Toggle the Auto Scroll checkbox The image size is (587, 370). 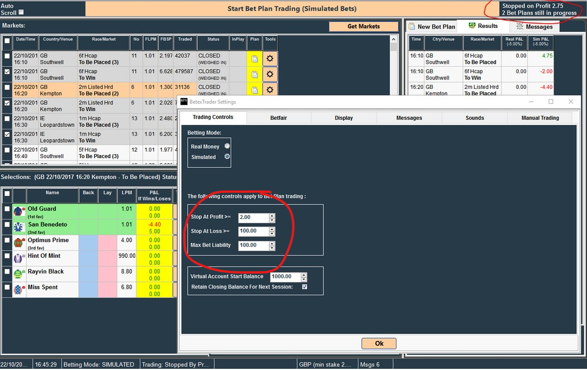pos(22,12)
